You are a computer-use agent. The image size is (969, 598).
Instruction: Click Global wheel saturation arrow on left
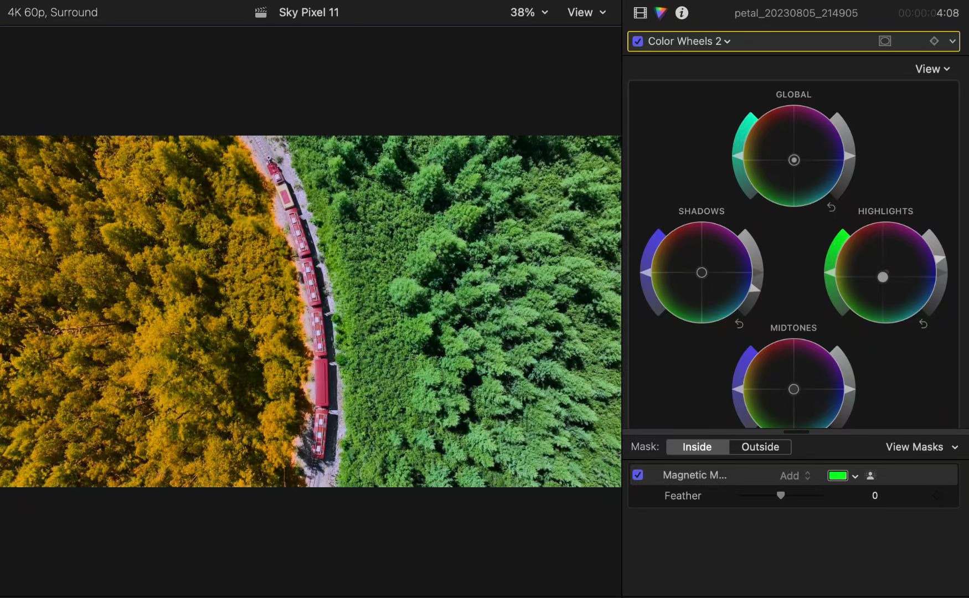(x=738, y=156)
